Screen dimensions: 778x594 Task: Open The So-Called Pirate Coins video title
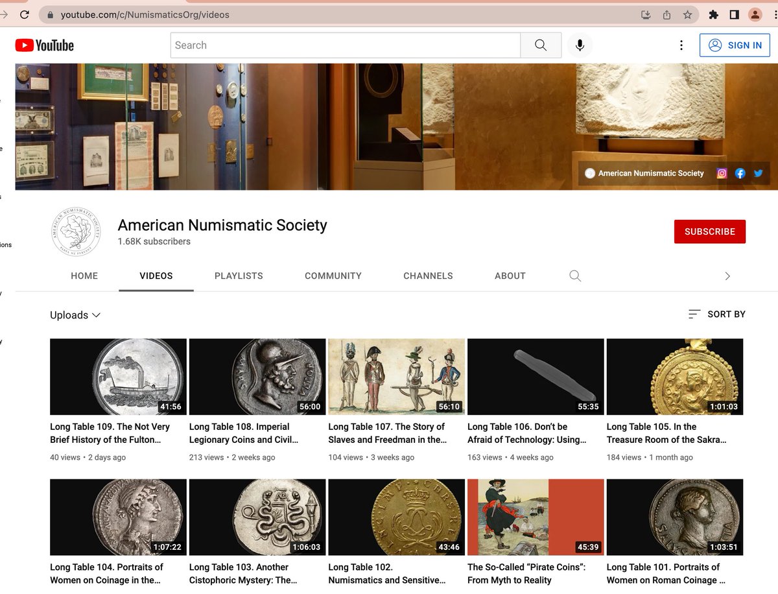pyautogui.click(x=526, y=573)
